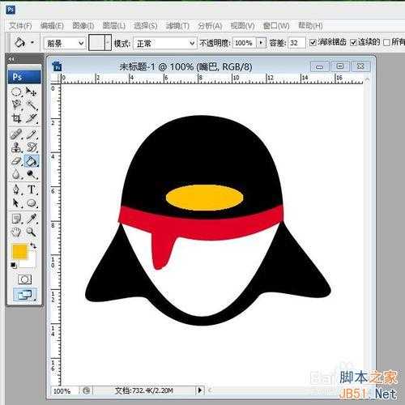Open the pattern picker dropdown arrow
The height and width of the screenshot is (405, 405).
[108, 43]
